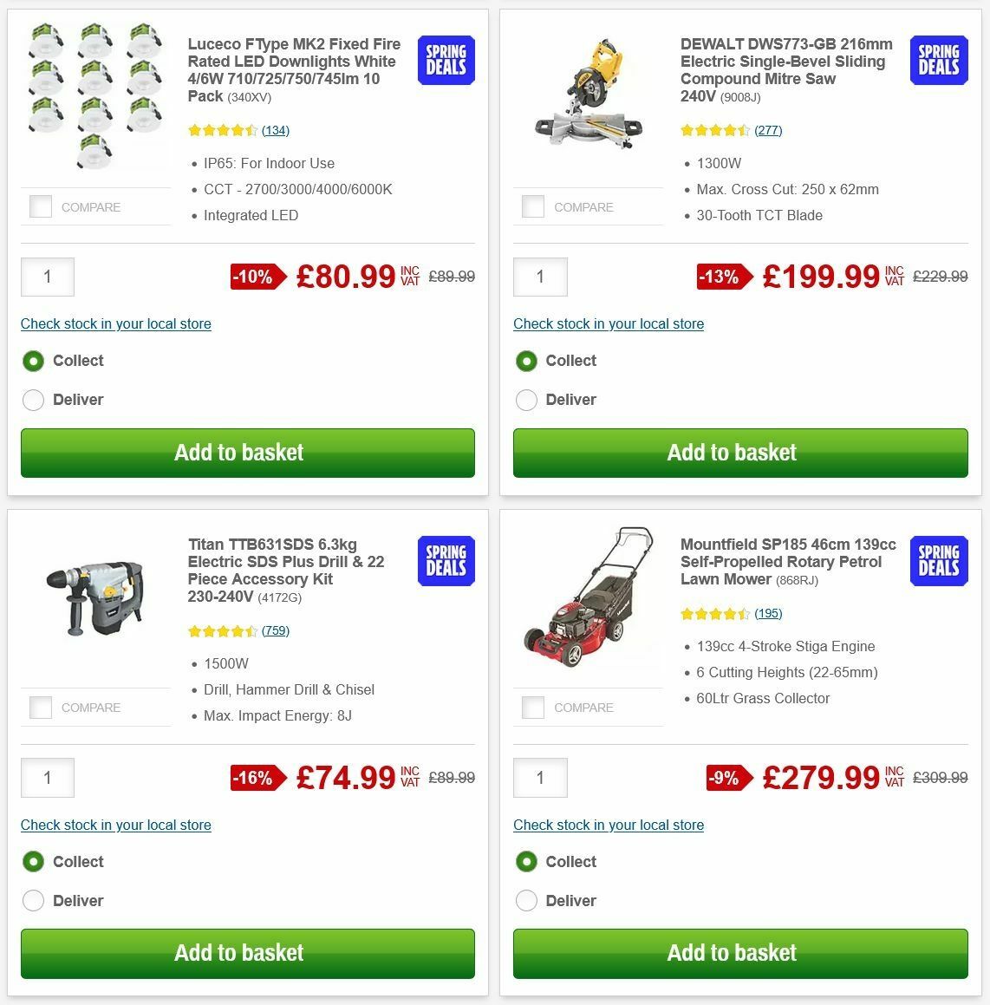Screen dimensions: 990x1005
Task: Check stock in local store for Mountfield mower
Action: (609, 825)
